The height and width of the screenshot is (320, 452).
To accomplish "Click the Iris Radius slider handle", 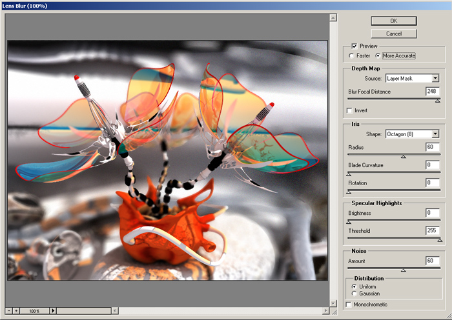I will coord(404,156).
